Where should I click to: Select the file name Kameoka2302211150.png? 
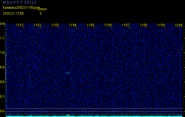pyautogui.click(x=21, y=8)
